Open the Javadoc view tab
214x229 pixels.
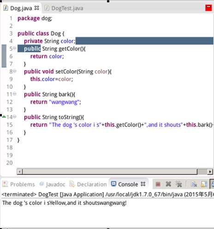52,184
